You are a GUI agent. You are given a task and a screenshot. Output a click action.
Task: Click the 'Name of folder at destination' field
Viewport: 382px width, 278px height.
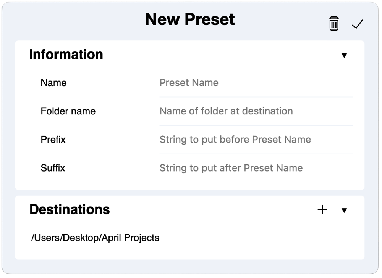(x=256, y=111)
